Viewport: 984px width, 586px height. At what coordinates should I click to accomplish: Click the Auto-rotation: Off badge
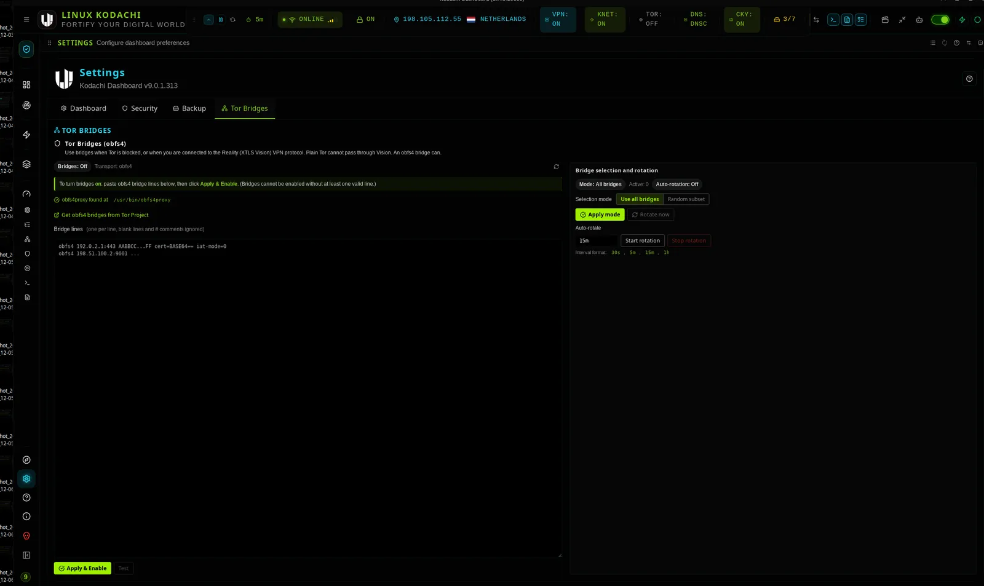coord(677,184)
